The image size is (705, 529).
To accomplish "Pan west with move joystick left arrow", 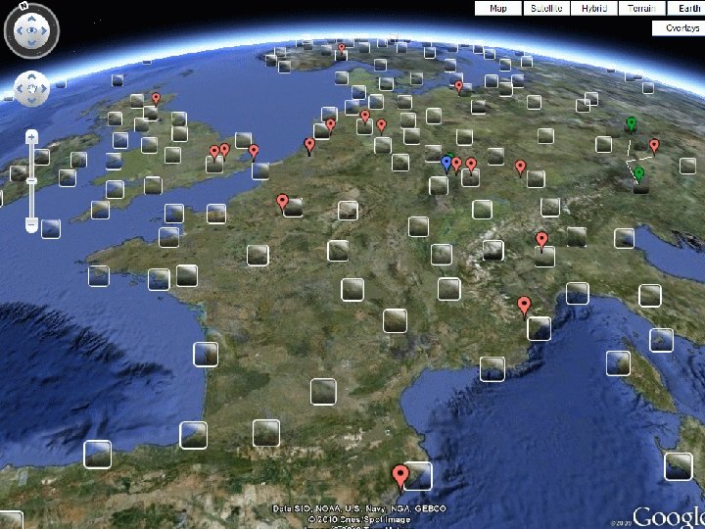I will [x=20, y=88].
